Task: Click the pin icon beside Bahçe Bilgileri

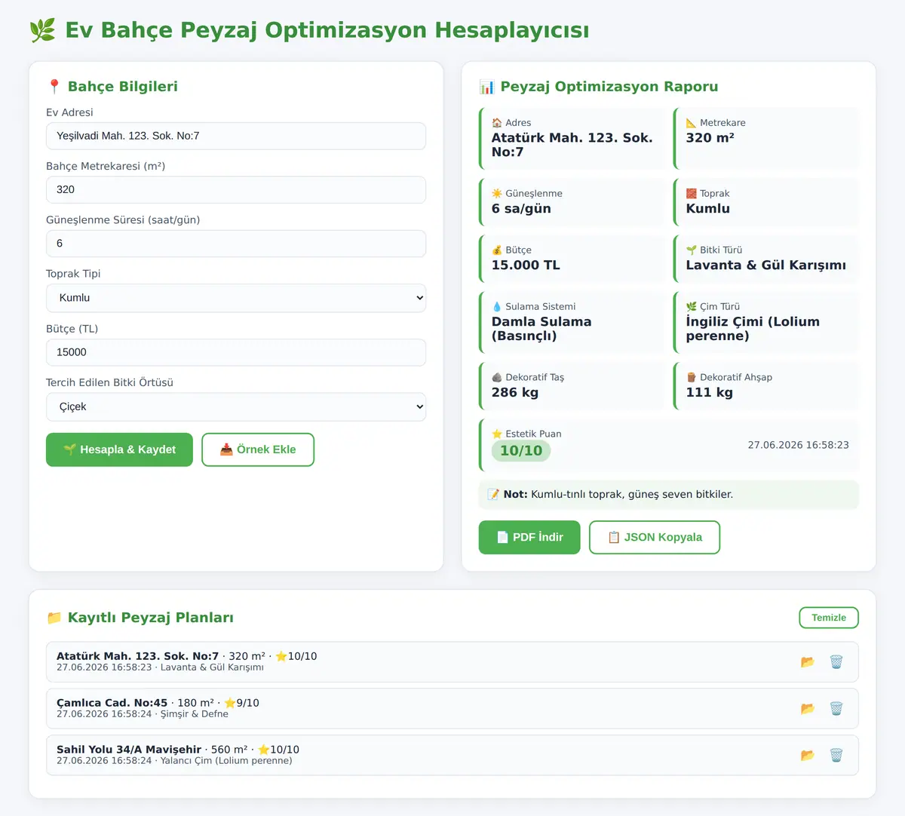Action: tap(54, 87)
